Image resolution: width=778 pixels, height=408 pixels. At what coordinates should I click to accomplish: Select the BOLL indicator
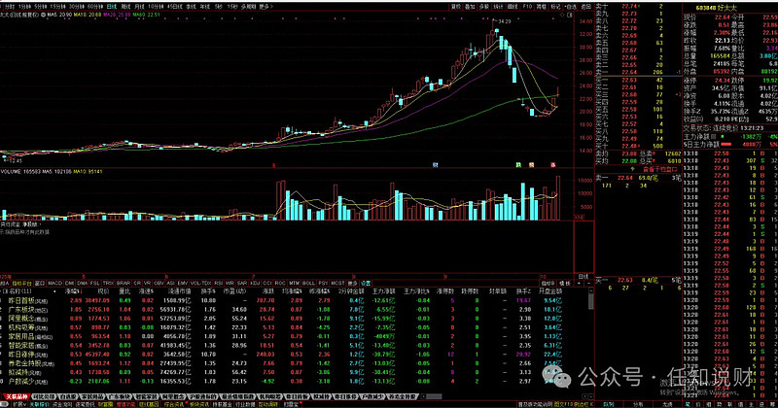(x=308, y=283)
